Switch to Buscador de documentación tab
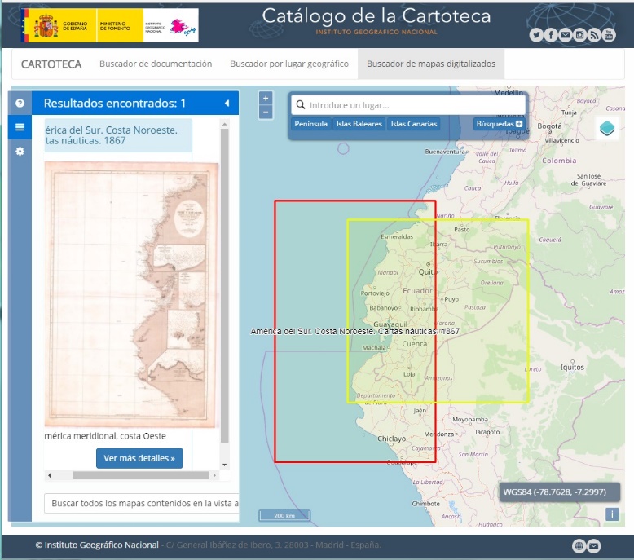This screenshot has height=560, width=634. click(x=156, y=64)
